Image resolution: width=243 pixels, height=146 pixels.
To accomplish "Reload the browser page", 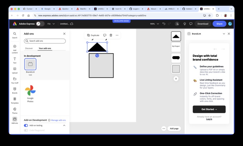I will click(x=23, y=15).
